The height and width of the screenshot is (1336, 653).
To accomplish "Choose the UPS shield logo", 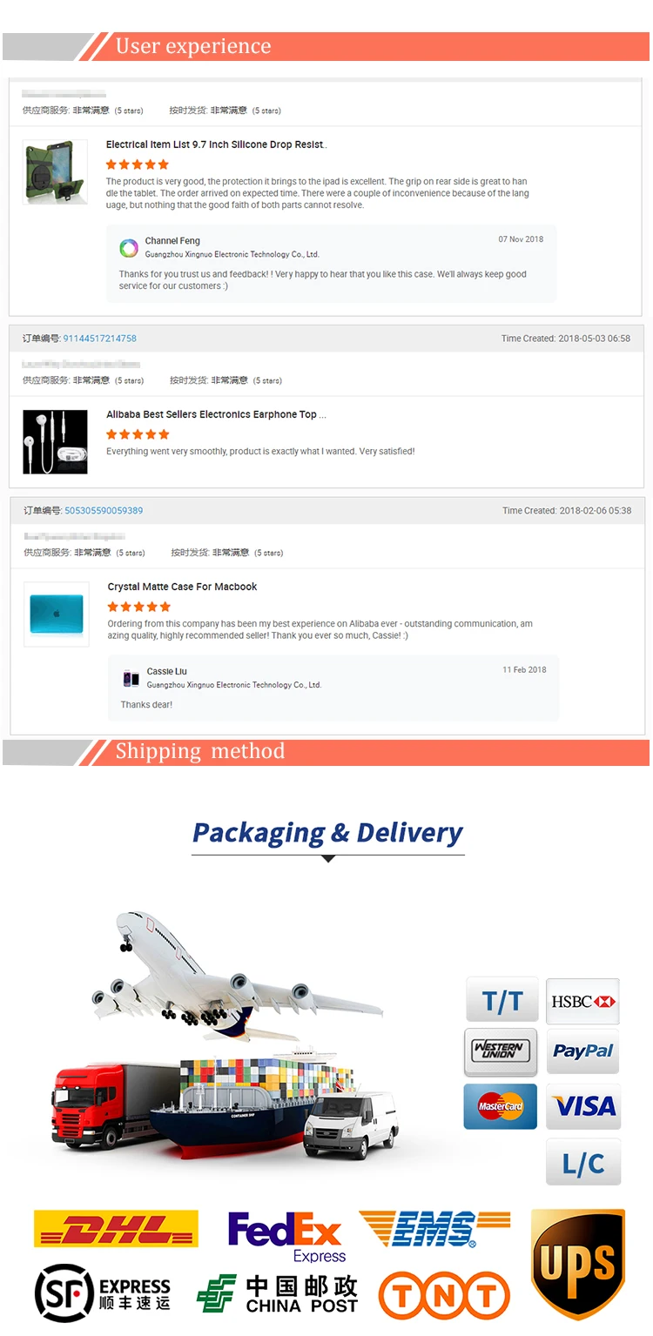I will tap(578, 1264).
